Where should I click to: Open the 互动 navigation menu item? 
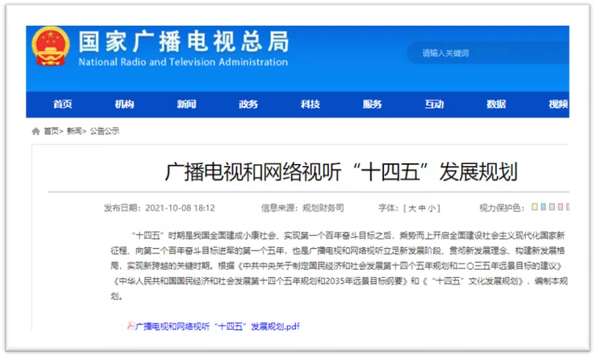click(x=434, y=104)
